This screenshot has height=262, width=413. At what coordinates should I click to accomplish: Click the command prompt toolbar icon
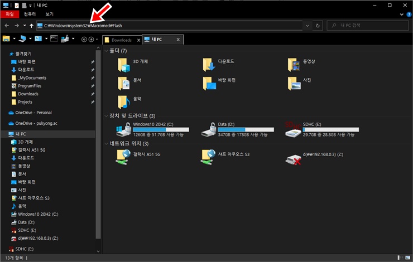[54, 39]
